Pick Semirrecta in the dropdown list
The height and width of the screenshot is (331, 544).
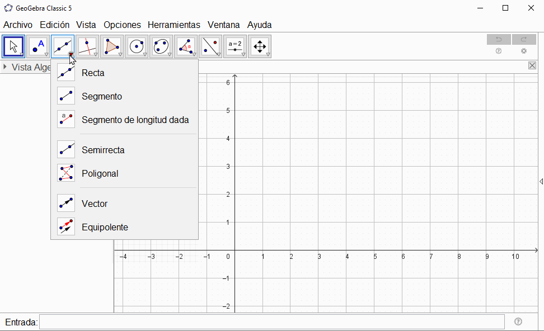click(x=103, y=150)
